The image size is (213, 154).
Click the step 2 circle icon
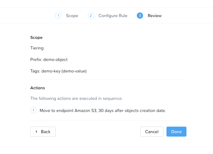(x=91, y=16)
